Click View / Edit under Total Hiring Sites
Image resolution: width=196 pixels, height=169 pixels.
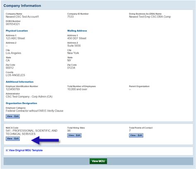point(74,135)
